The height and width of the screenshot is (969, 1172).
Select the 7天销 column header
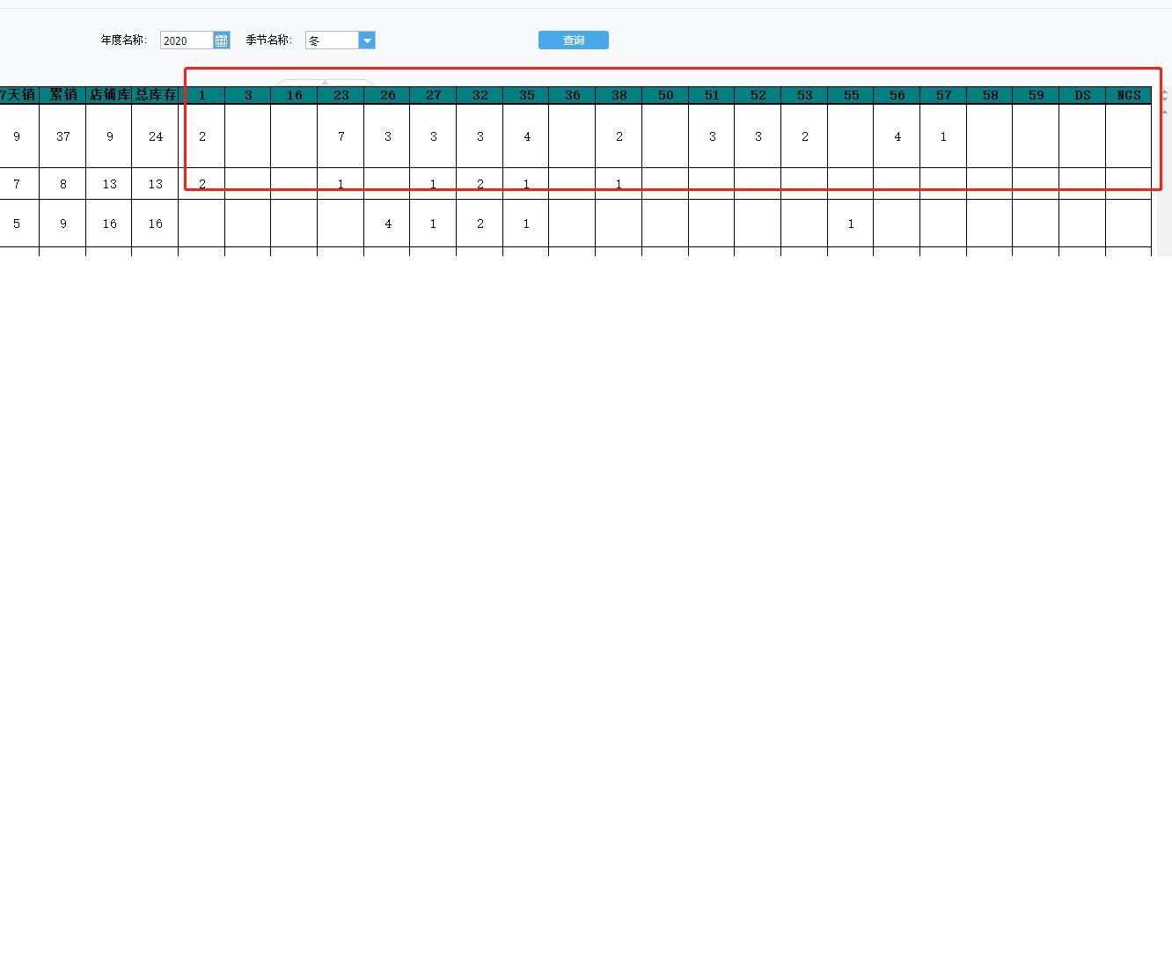click(18, 95)
